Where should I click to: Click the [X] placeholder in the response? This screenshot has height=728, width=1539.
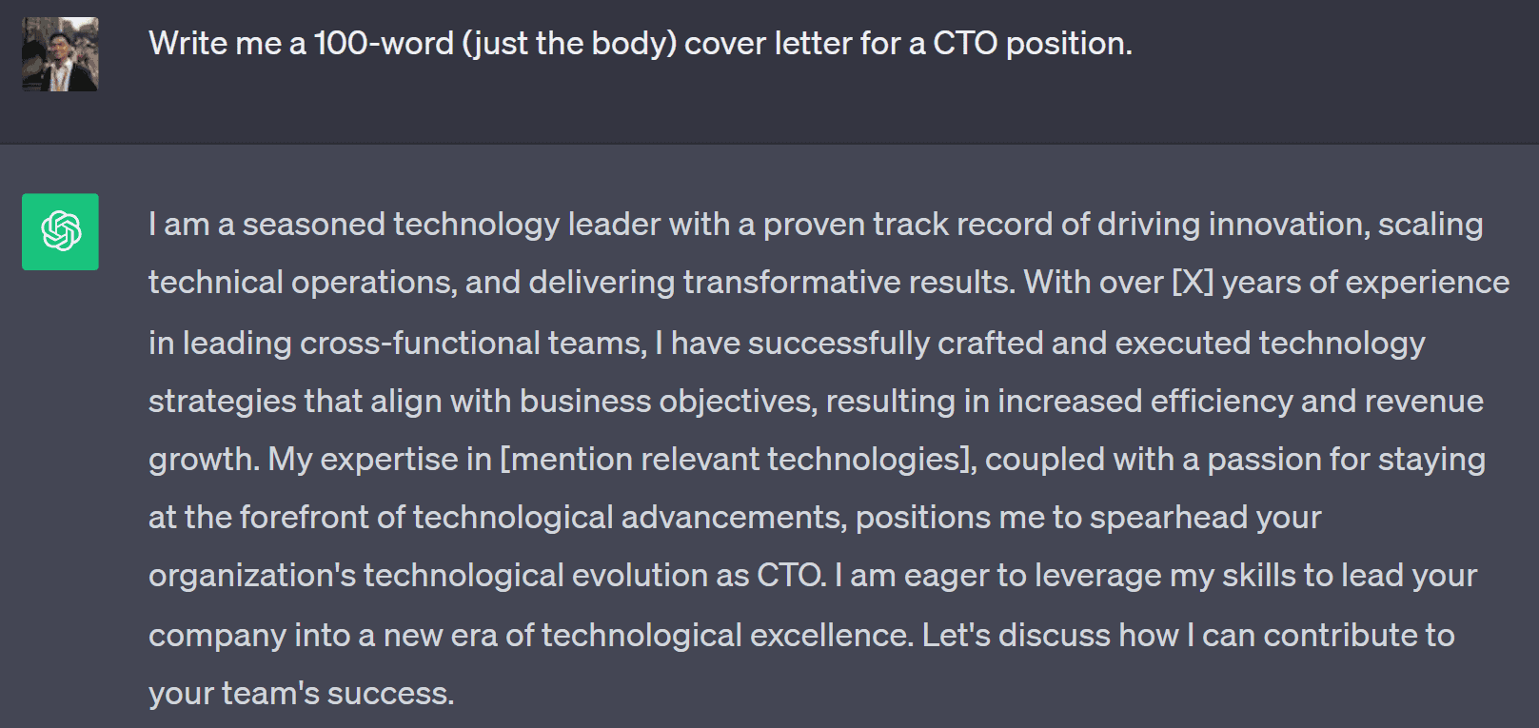point(1193,283)
